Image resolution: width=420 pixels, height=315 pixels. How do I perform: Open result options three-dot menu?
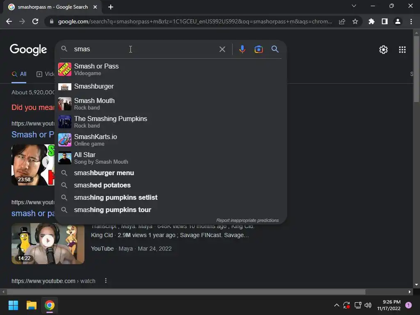click(106, 281)
